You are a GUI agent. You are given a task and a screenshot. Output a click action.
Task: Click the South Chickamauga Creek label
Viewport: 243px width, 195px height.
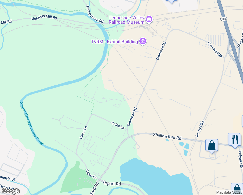click(32, 124)
